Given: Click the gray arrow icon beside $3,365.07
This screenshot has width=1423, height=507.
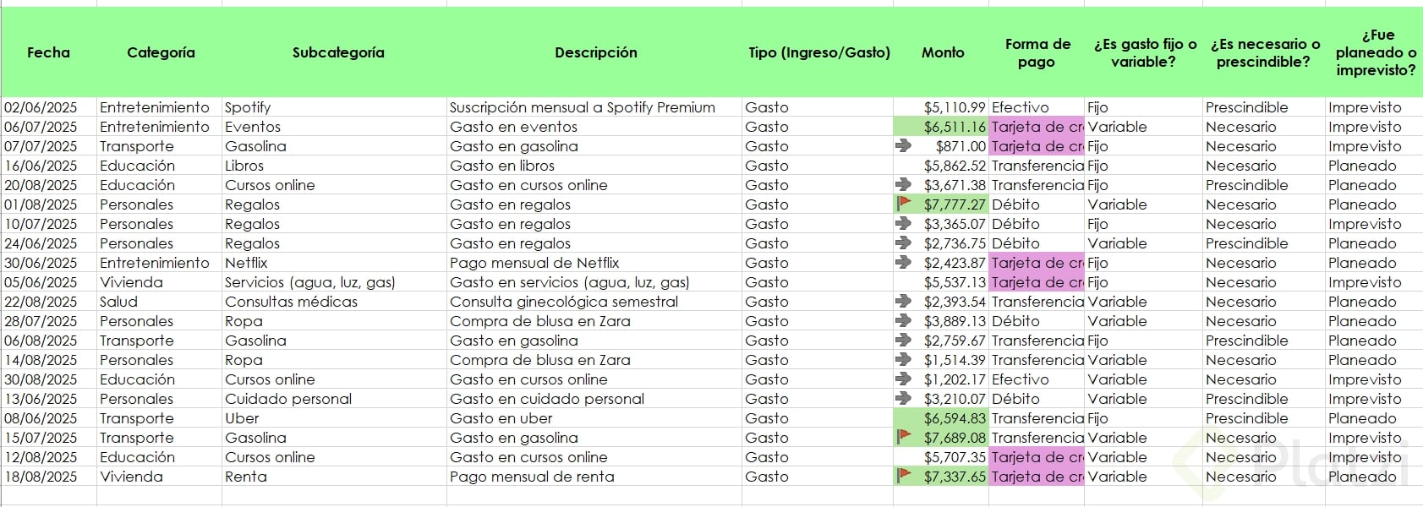Looking at the screenshot, I should click(x=904, y=223).
